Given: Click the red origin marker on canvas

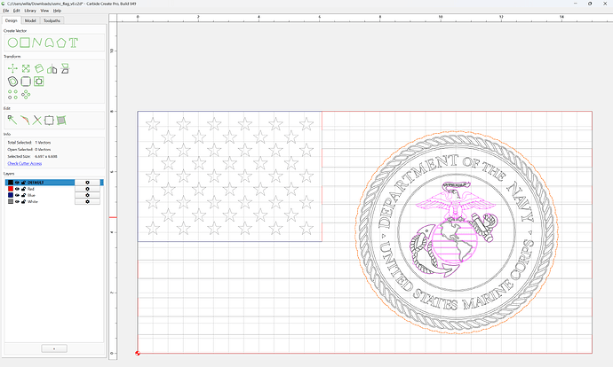Looking at the screenshot, I should 138,353.
